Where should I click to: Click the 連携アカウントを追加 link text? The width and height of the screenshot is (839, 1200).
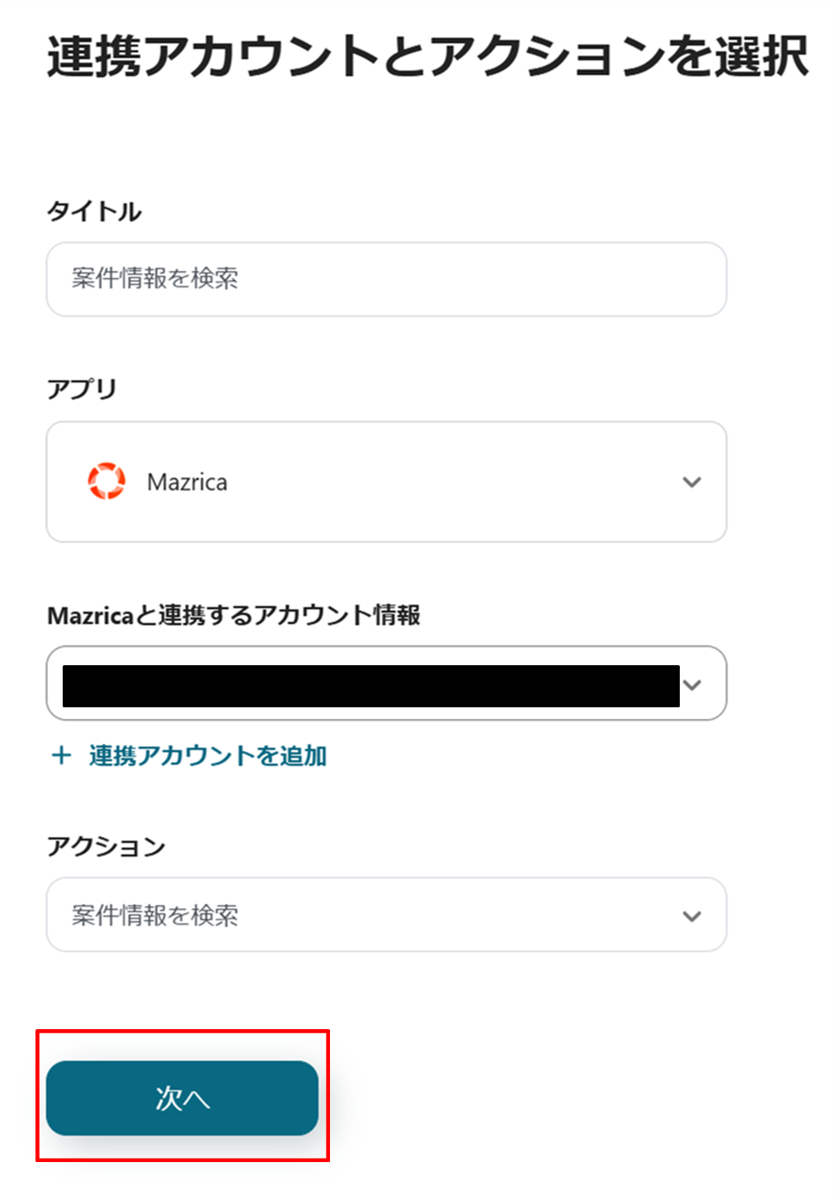208,755
